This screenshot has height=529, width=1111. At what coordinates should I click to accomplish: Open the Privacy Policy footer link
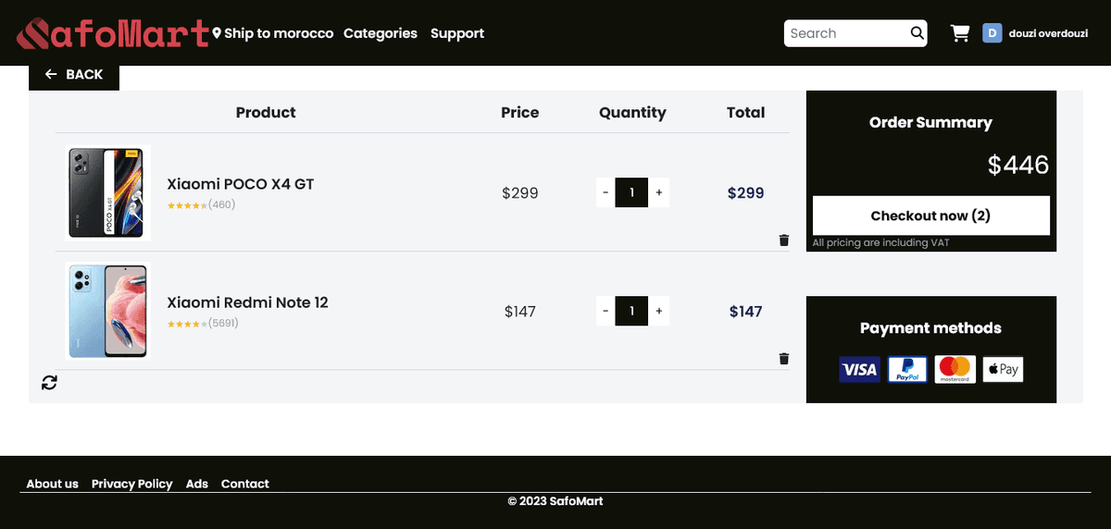point(131,484)
